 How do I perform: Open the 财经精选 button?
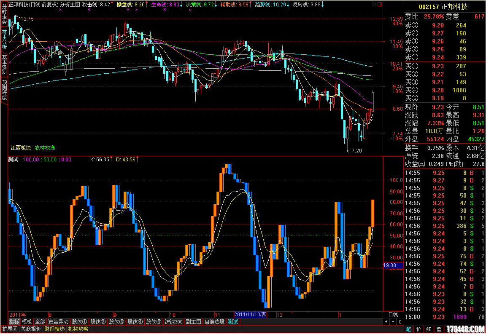click(54, 329)
